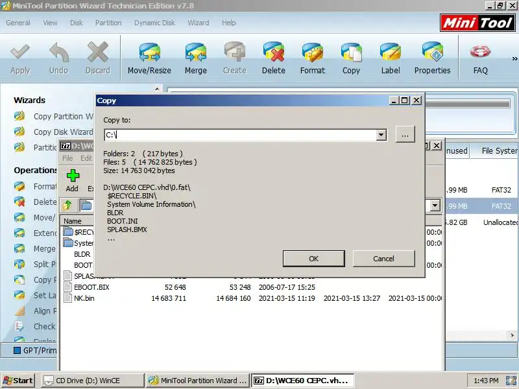Click the Set Label sidebar icon
519x389 pixels.
(19, 295)
